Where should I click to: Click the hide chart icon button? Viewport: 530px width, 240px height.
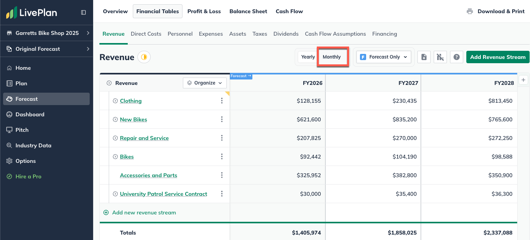pyautogui.click(x=440, y=57)
